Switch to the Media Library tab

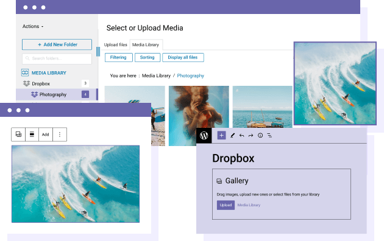pos(146,44)
